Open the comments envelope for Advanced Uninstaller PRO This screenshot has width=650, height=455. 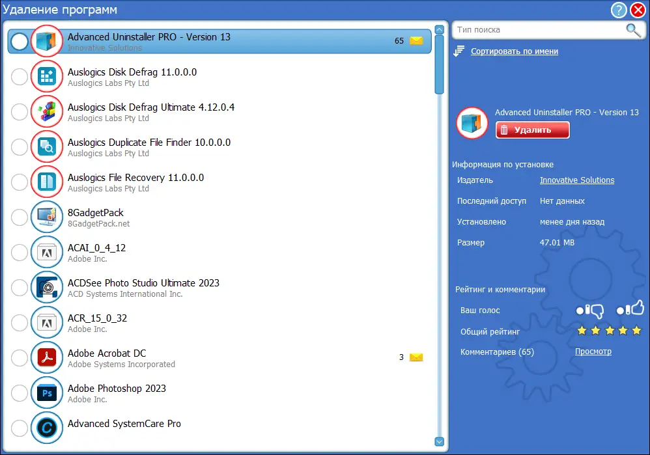click(416, 40)
